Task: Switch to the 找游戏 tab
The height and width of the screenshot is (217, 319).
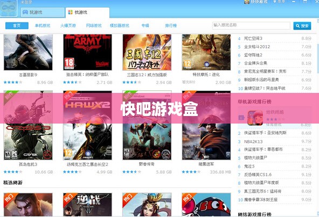Action: (x=87, y=12)
